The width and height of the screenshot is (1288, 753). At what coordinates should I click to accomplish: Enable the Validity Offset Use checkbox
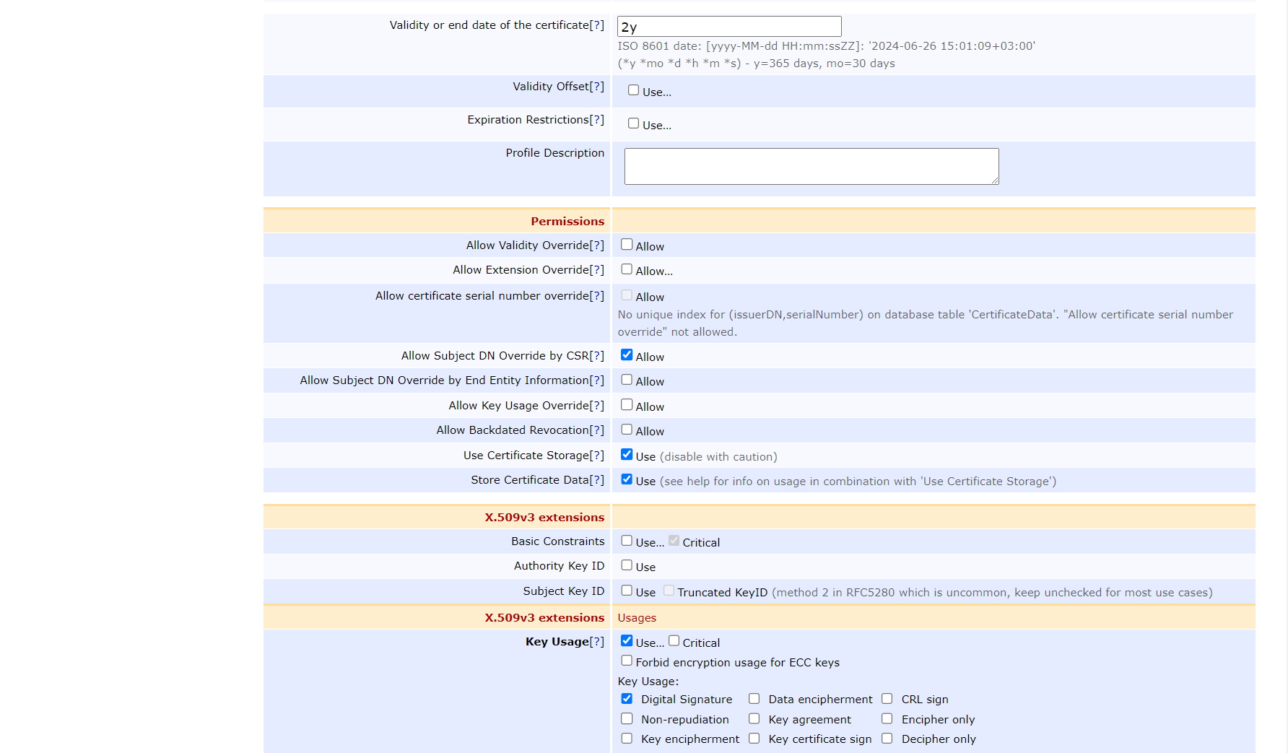(633, 91)
